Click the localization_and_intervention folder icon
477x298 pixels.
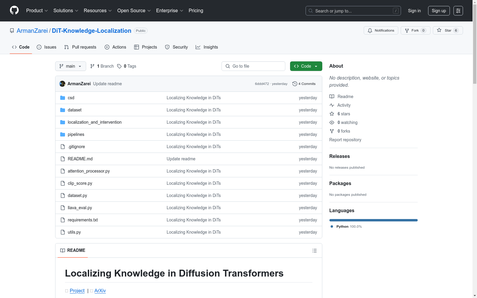(x=63, y=122)
